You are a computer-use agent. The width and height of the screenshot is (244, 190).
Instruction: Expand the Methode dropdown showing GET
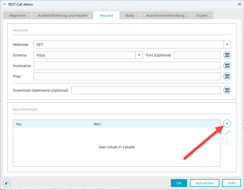(227, 44)
